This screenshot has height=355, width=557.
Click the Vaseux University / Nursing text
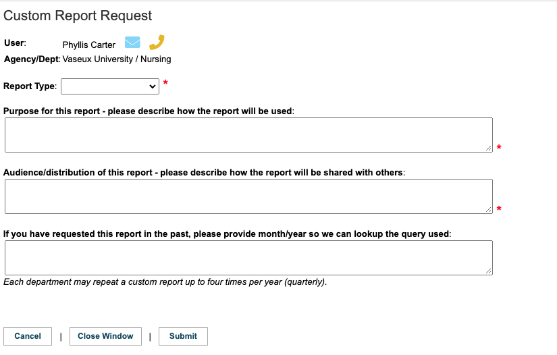click(x=117, y=59)
